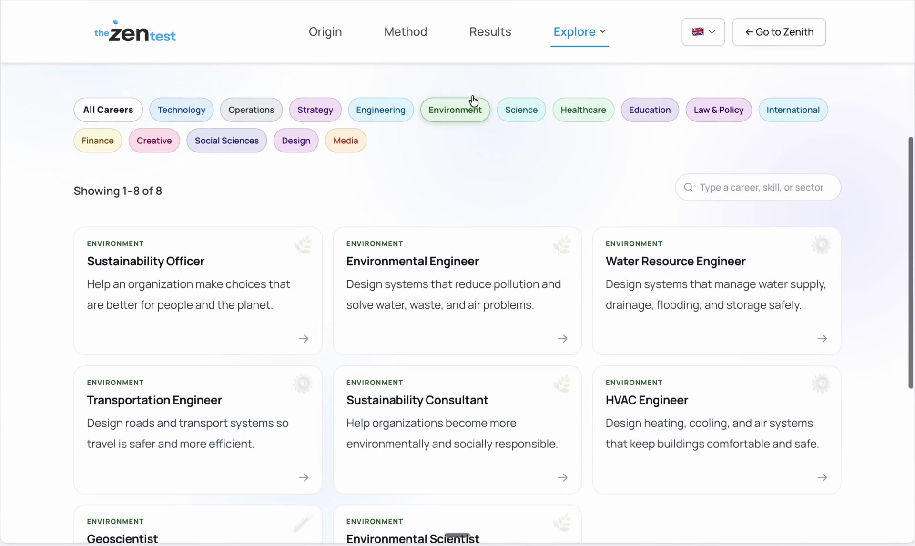Screen dimensions: 915x546
Task: Click the page vertical scrollbar
Action: click(x=911, y=263)
